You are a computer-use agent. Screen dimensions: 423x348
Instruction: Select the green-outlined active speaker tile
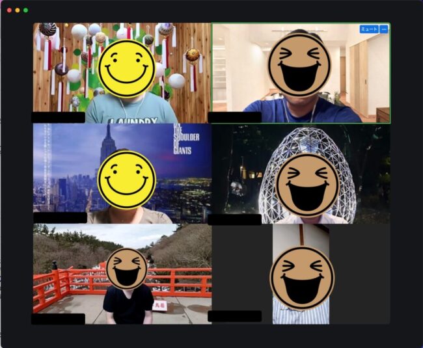point(301,73)
